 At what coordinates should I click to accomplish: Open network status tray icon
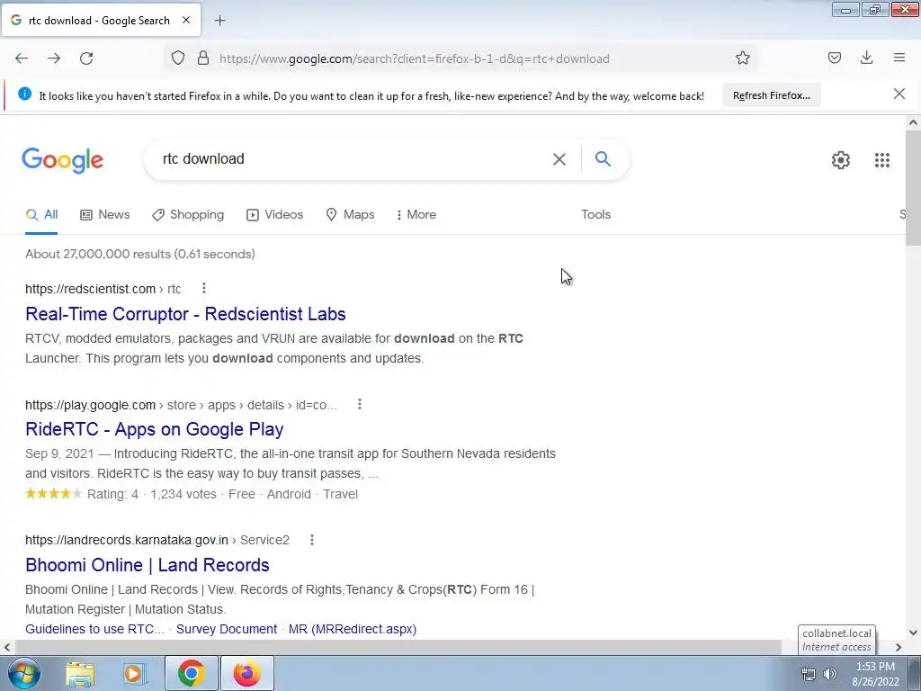point(809,673)
